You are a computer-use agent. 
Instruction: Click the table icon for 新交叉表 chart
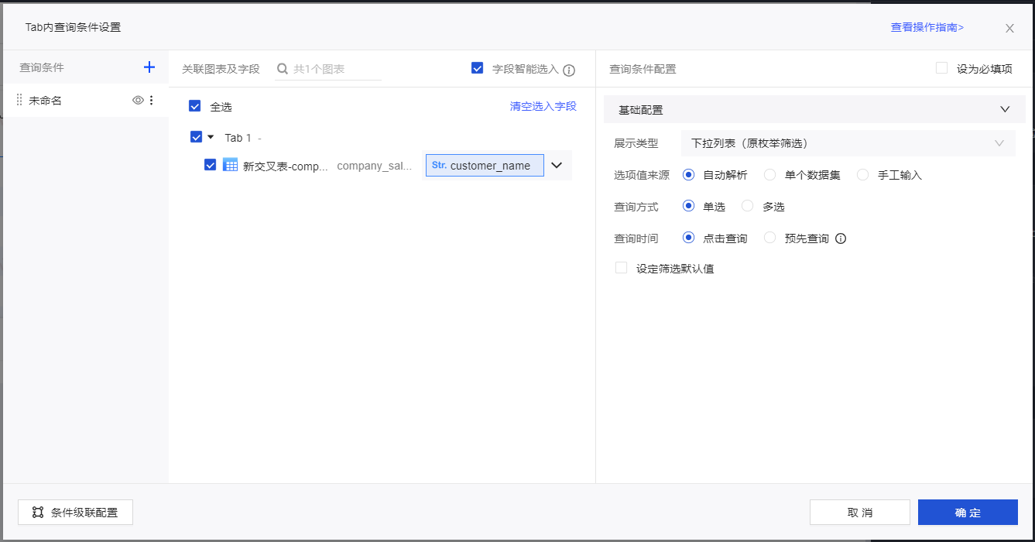point(230,165)
